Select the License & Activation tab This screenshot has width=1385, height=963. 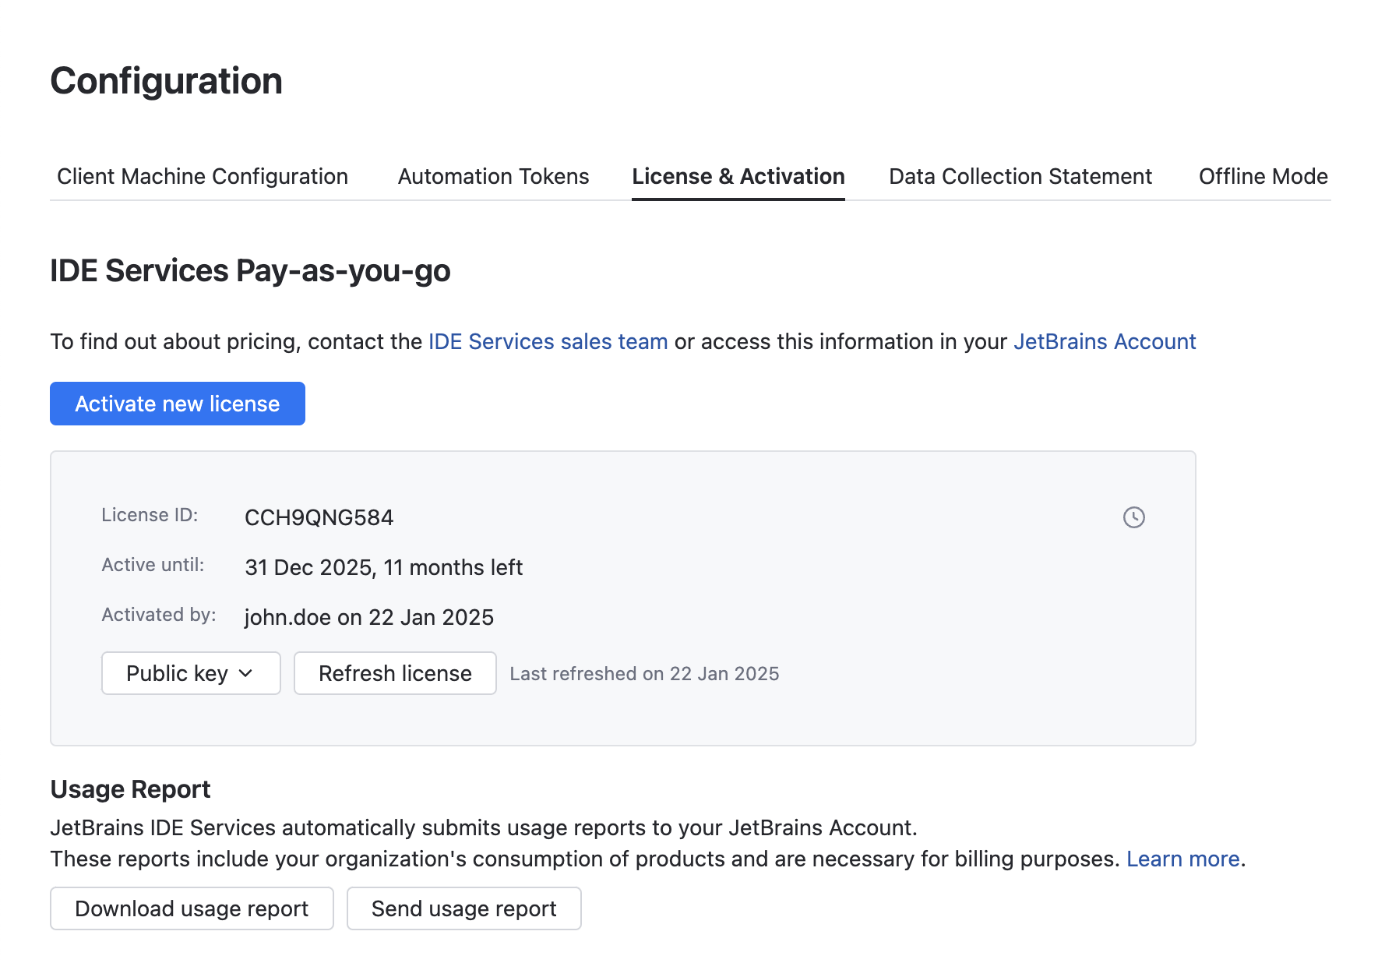[x=738, y=176]
